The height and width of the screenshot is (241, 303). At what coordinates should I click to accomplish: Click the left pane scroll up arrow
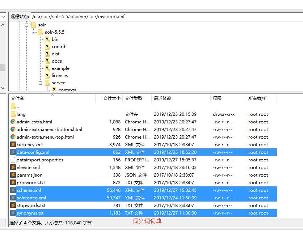pos(3,25)
